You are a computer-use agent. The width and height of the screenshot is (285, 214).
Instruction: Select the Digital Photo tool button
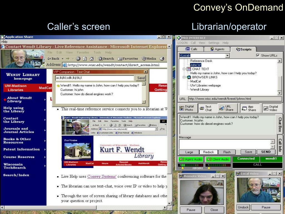pyautogui.click(x=187, y=108)
